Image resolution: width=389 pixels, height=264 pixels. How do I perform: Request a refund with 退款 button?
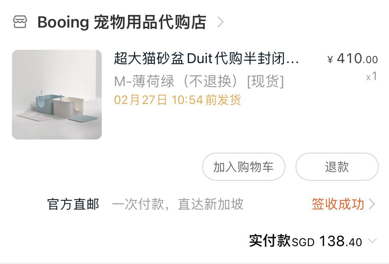click(337, 167)
